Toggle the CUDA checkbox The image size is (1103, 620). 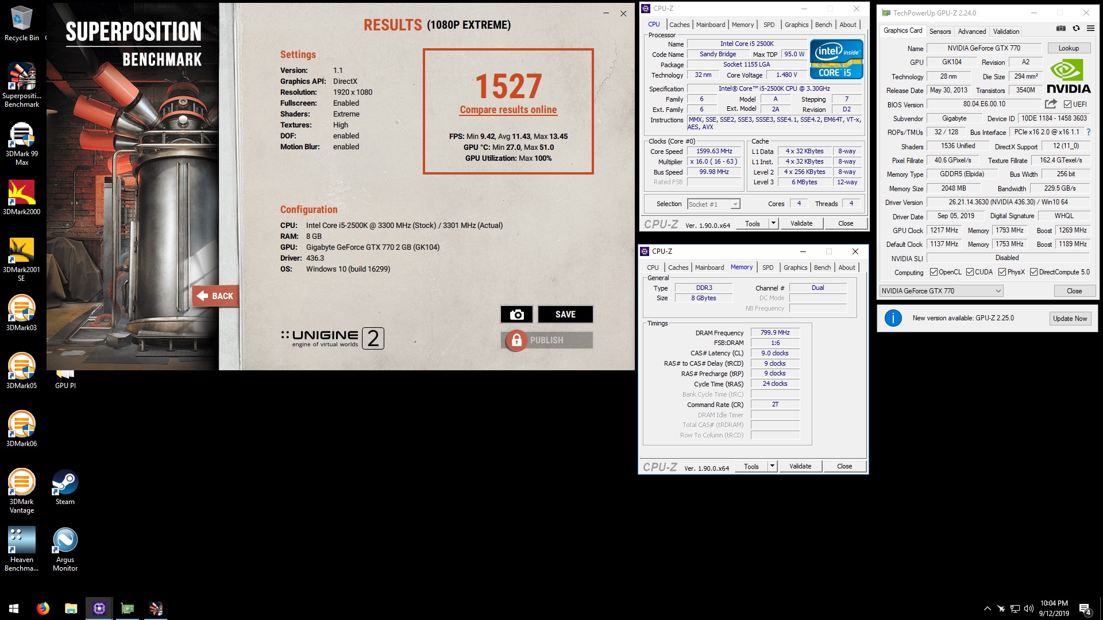[x=970, y=272]
